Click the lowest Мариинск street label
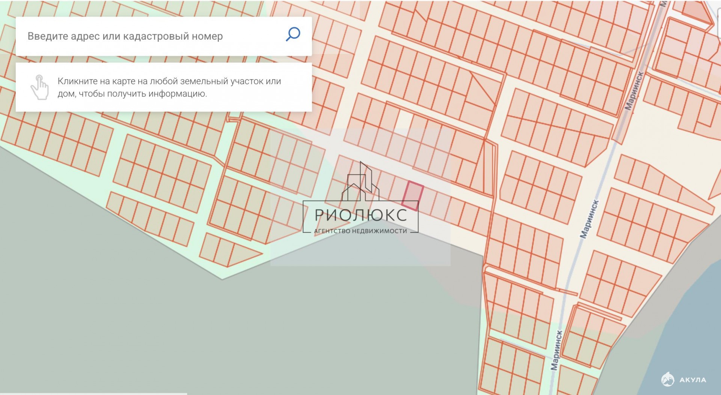This screenshot has width=721, height=395. coord(557,350)
